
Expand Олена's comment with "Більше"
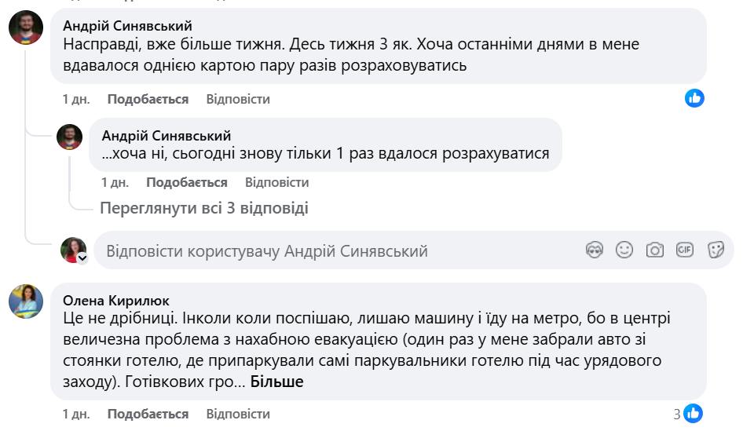[276, 382]
